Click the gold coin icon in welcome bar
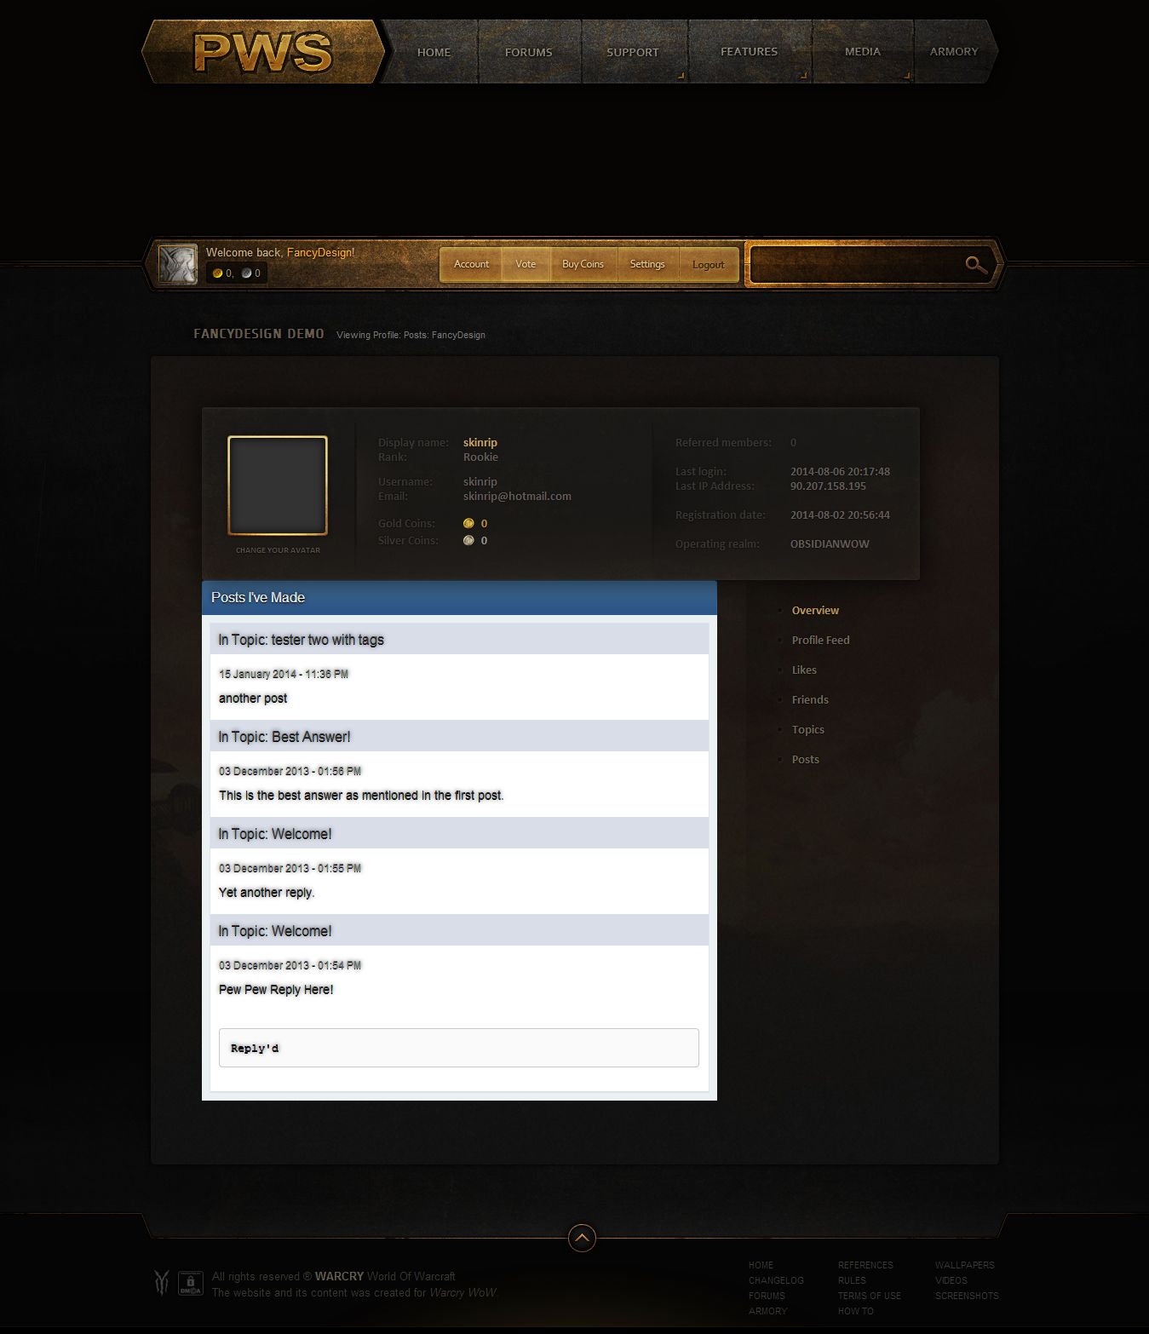1149x1334 pixels. tap(217, 273)
